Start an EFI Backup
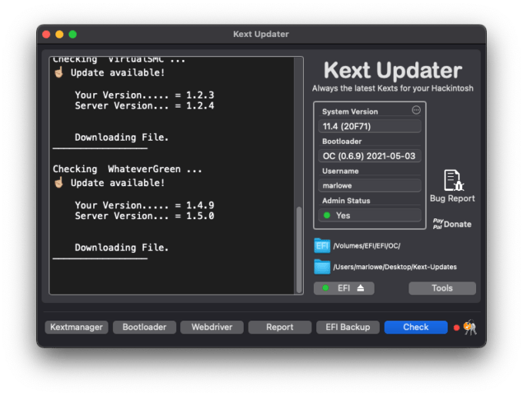 (x=348, y=328)
